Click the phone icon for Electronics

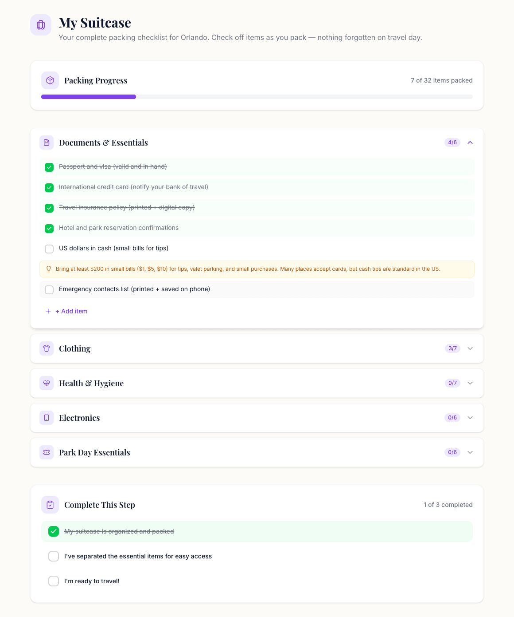[x=47, y=418]
